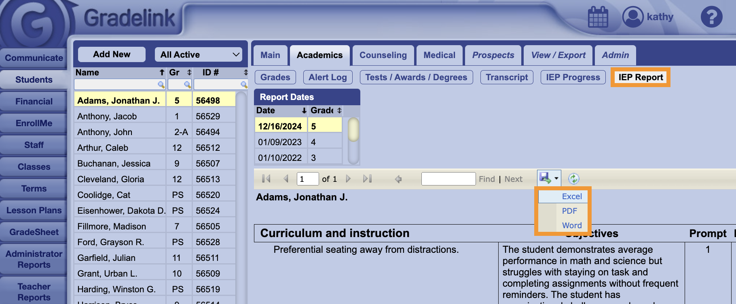
Task: Open the Alert Log sub-tab
Action: pyautogui.click(x=328, y=77)
